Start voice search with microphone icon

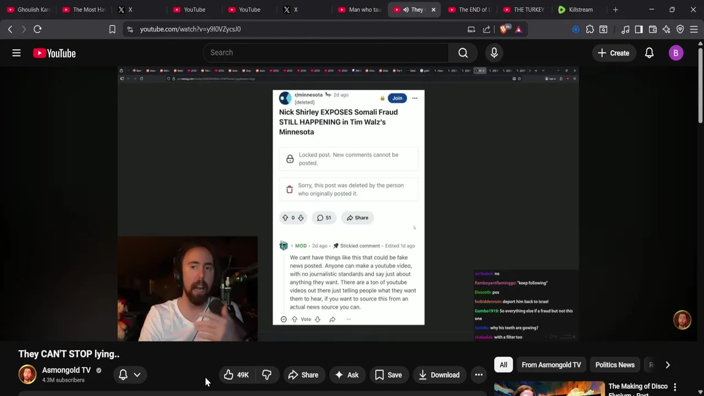(494, 53)
